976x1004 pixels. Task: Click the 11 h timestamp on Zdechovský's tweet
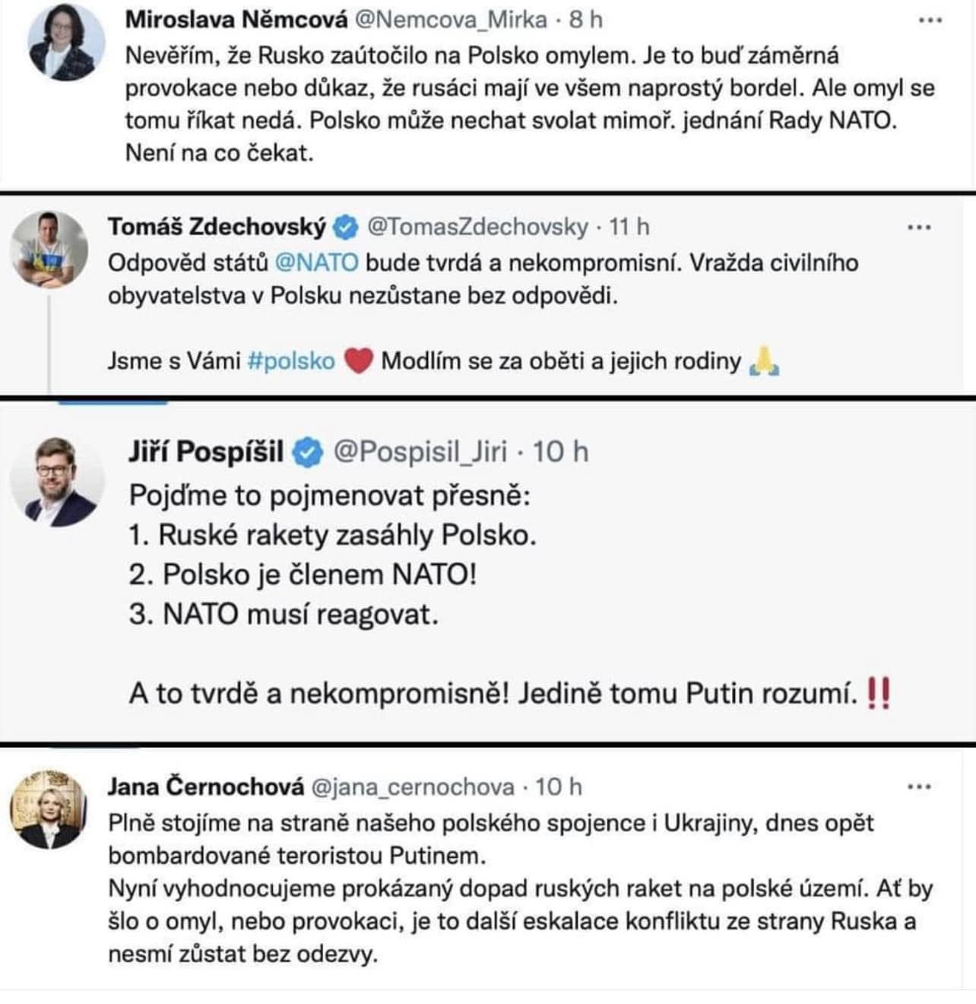coord(629,227)
